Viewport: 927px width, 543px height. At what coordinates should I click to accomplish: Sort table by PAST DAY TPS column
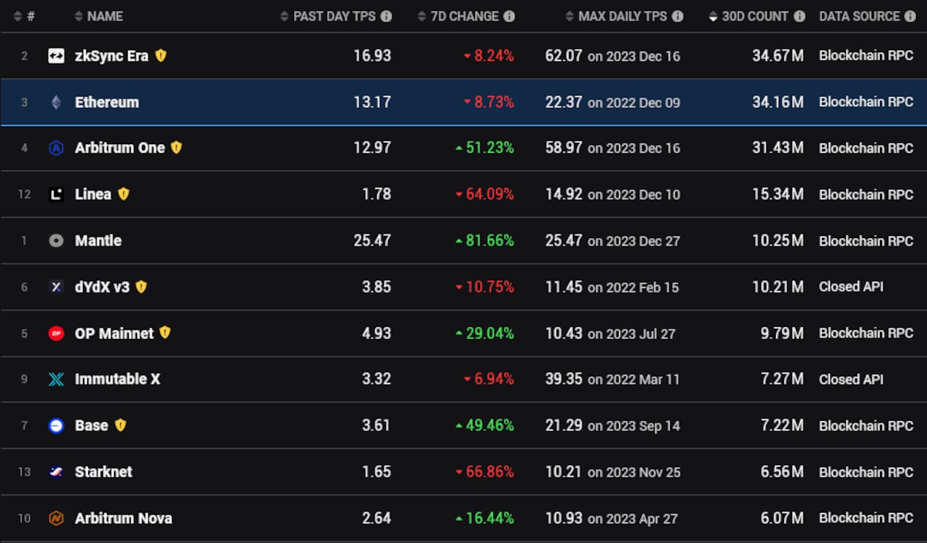tap(329, 16)
